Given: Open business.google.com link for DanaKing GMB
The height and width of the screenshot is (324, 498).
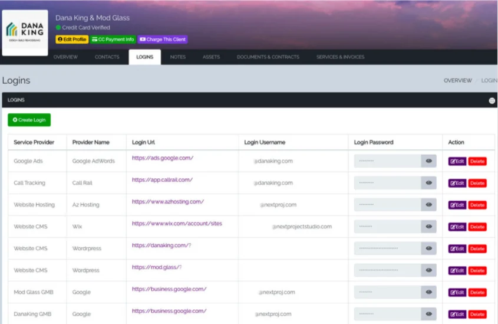Looking at the screenshot, I should tap(169, 311).
